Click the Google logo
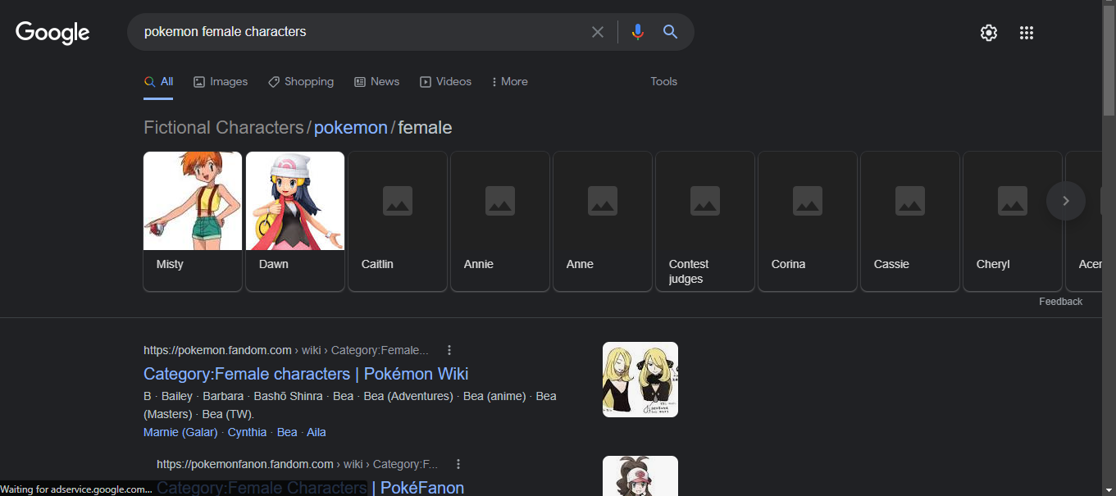The height and width of the screenshot is (496, 1116). coord(52,33)
